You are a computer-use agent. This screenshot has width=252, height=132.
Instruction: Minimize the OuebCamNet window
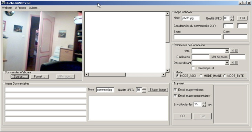coord(240,3)
